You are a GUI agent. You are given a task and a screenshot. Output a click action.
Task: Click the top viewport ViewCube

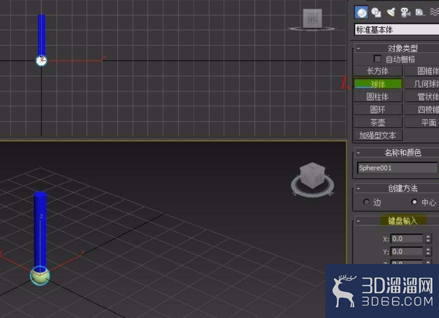pos(312,19)
